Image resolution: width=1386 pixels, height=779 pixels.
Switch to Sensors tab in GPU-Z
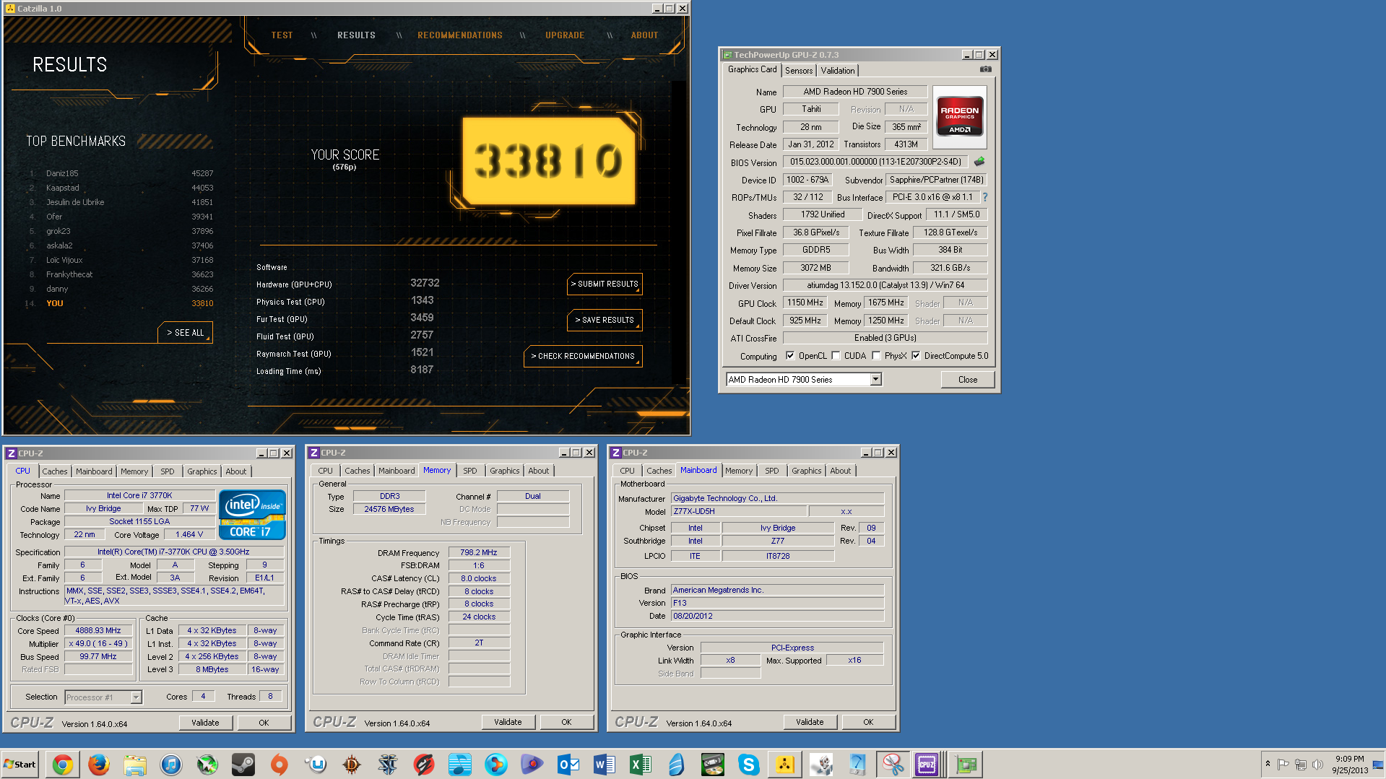coord(799,71)
